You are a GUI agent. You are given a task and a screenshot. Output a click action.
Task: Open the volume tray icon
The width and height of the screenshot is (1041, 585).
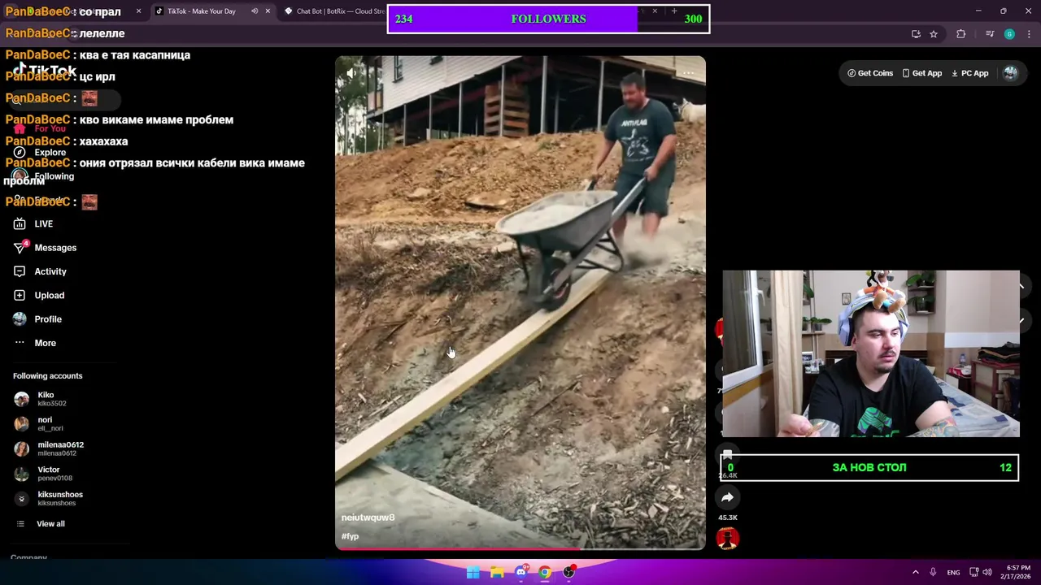(987, 572)
